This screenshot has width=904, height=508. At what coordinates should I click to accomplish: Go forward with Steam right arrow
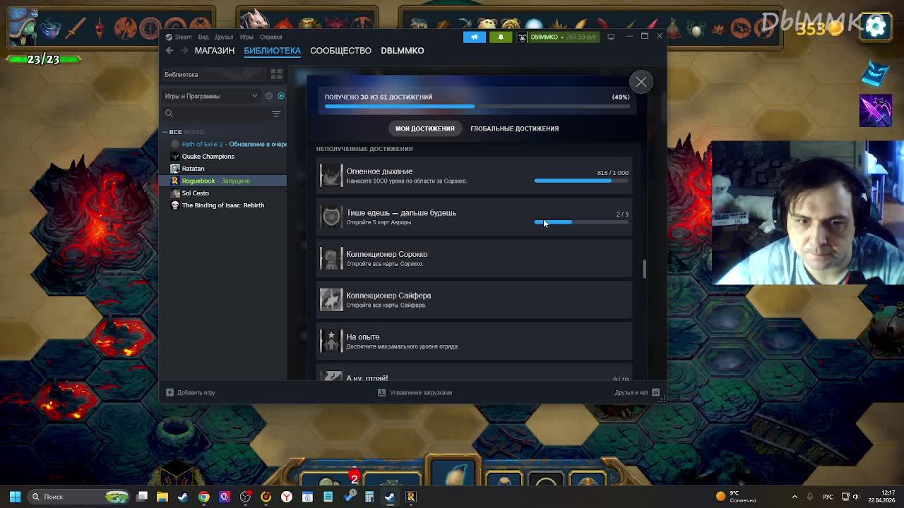tap(185, 50)
